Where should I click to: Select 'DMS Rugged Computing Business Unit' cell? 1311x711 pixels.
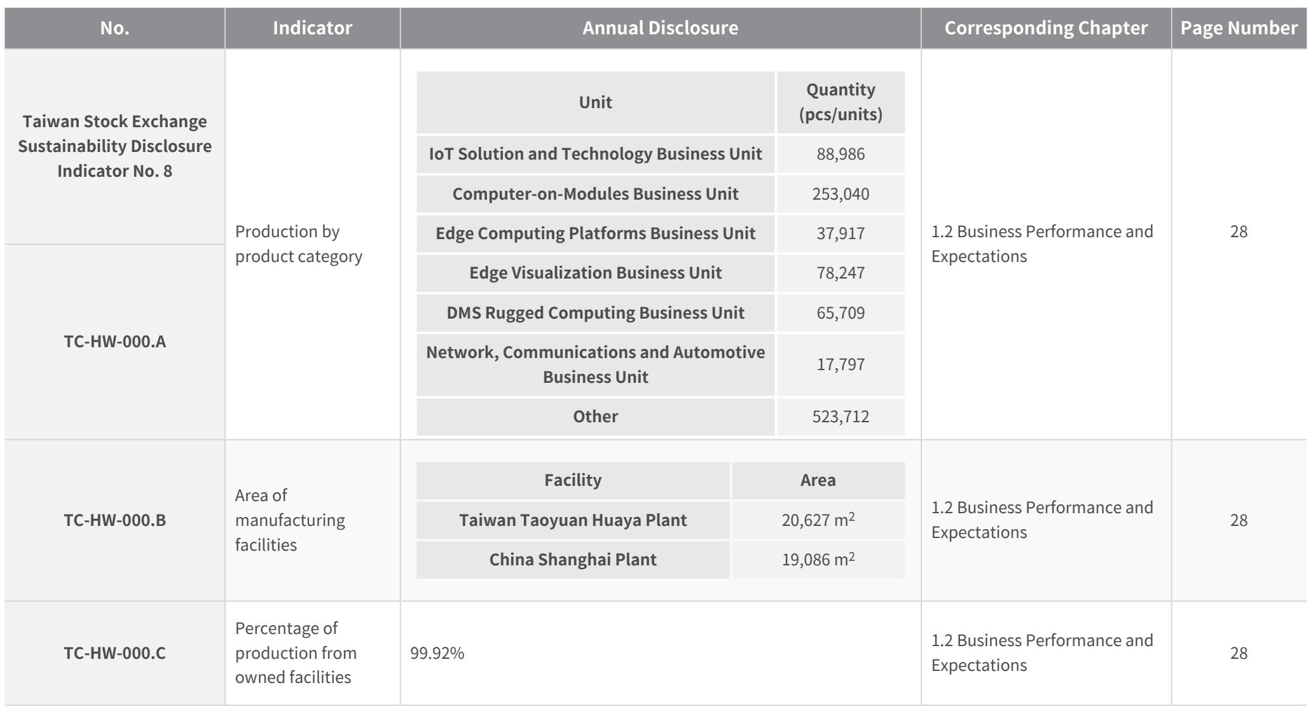[595, 313]
